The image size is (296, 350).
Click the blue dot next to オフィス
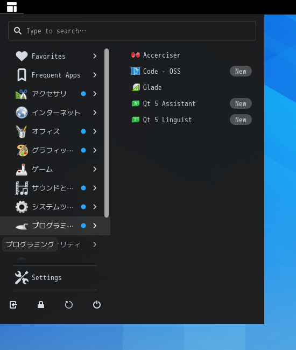(83, 131)
